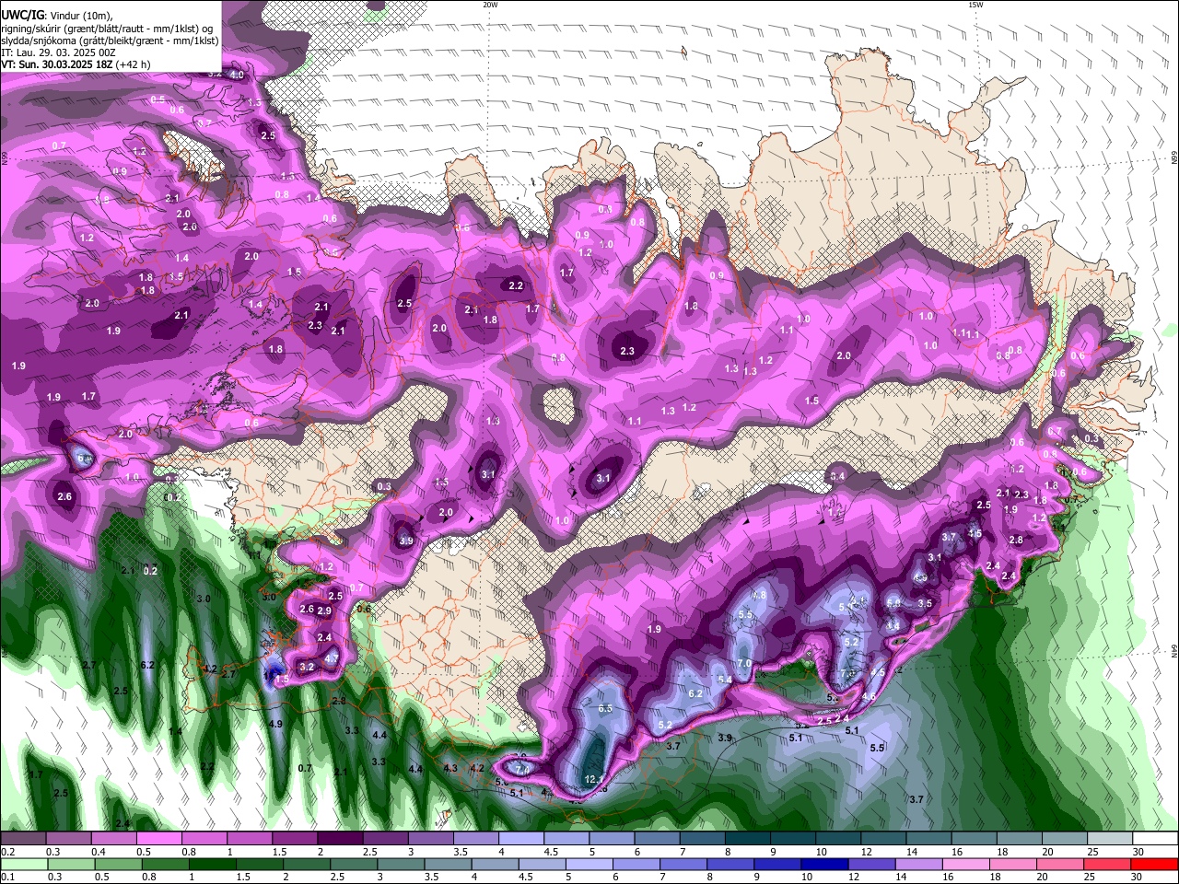Click the '0.2' label on the upper scale
Image resolution: width=1179 pixels, height=884 pixels.
(7, 852)
